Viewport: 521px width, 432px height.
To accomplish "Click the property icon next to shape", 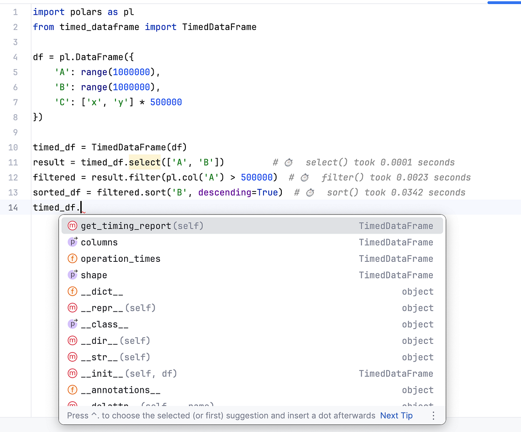I will coord(72,275).
